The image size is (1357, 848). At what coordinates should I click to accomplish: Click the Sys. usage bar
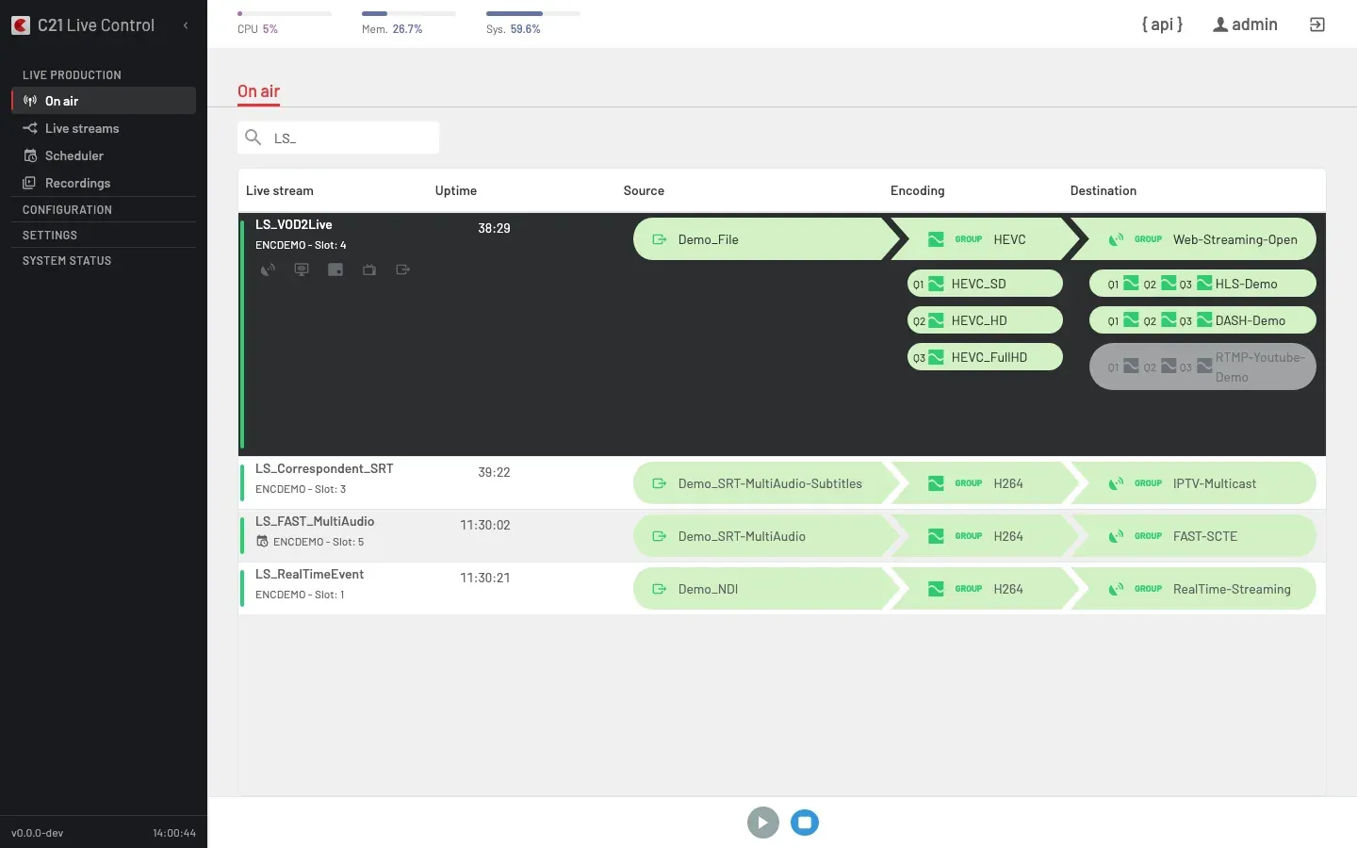coord(533,13)
